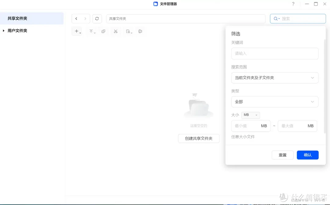Click the forward navigation arrow
Image resolution: width=330 pixels, height=205 pixels.
[85, 19]
